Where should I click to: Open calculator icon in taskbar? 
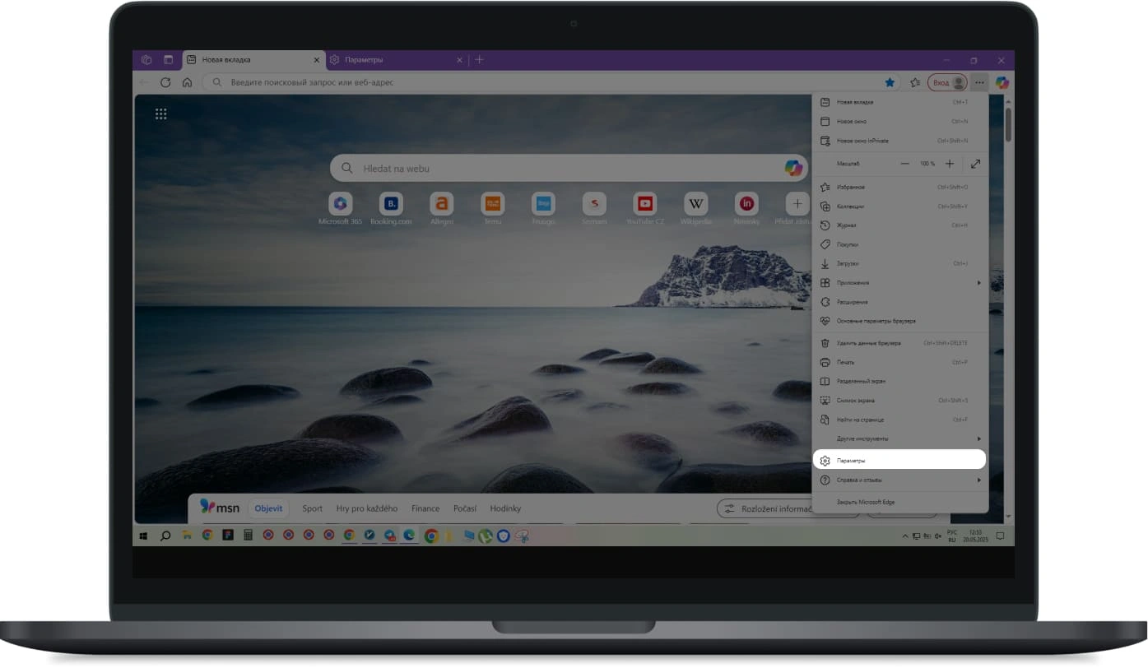[248, 536]
